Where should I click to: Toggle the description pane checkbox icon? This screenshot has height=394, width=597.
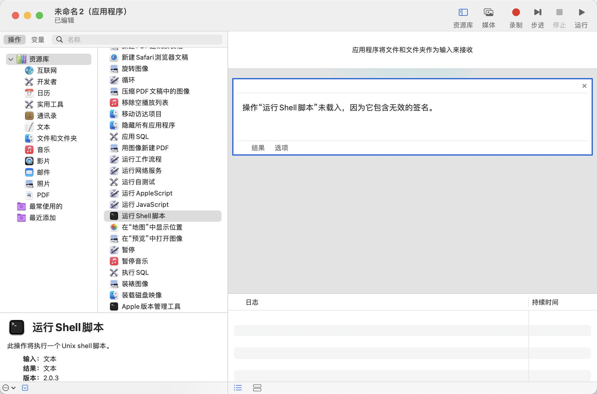pyautogui.click(x=25, y=388)
